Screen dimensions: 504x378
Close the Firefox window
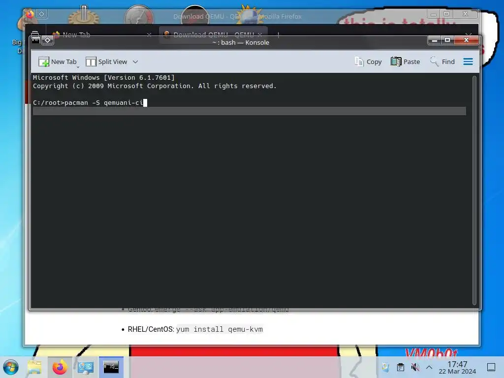[x=465, y=14]
